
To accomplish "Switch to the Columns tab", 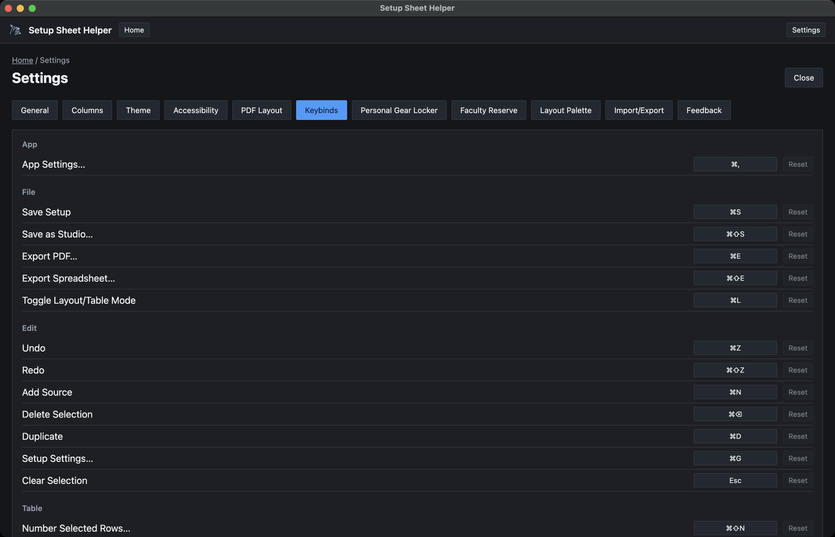I will 87,110.
